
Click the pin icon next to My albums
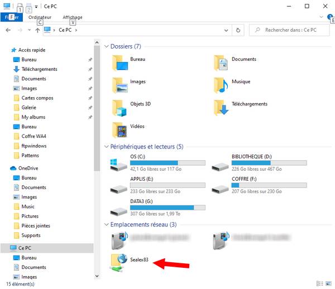[x=90, y=117]
